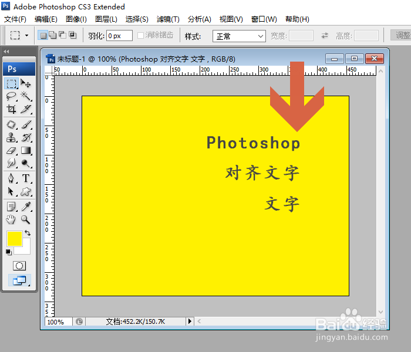411x352 pixels.
Task: Click the vertical scrollbar down arrow
Action: [x=381, y=312]
